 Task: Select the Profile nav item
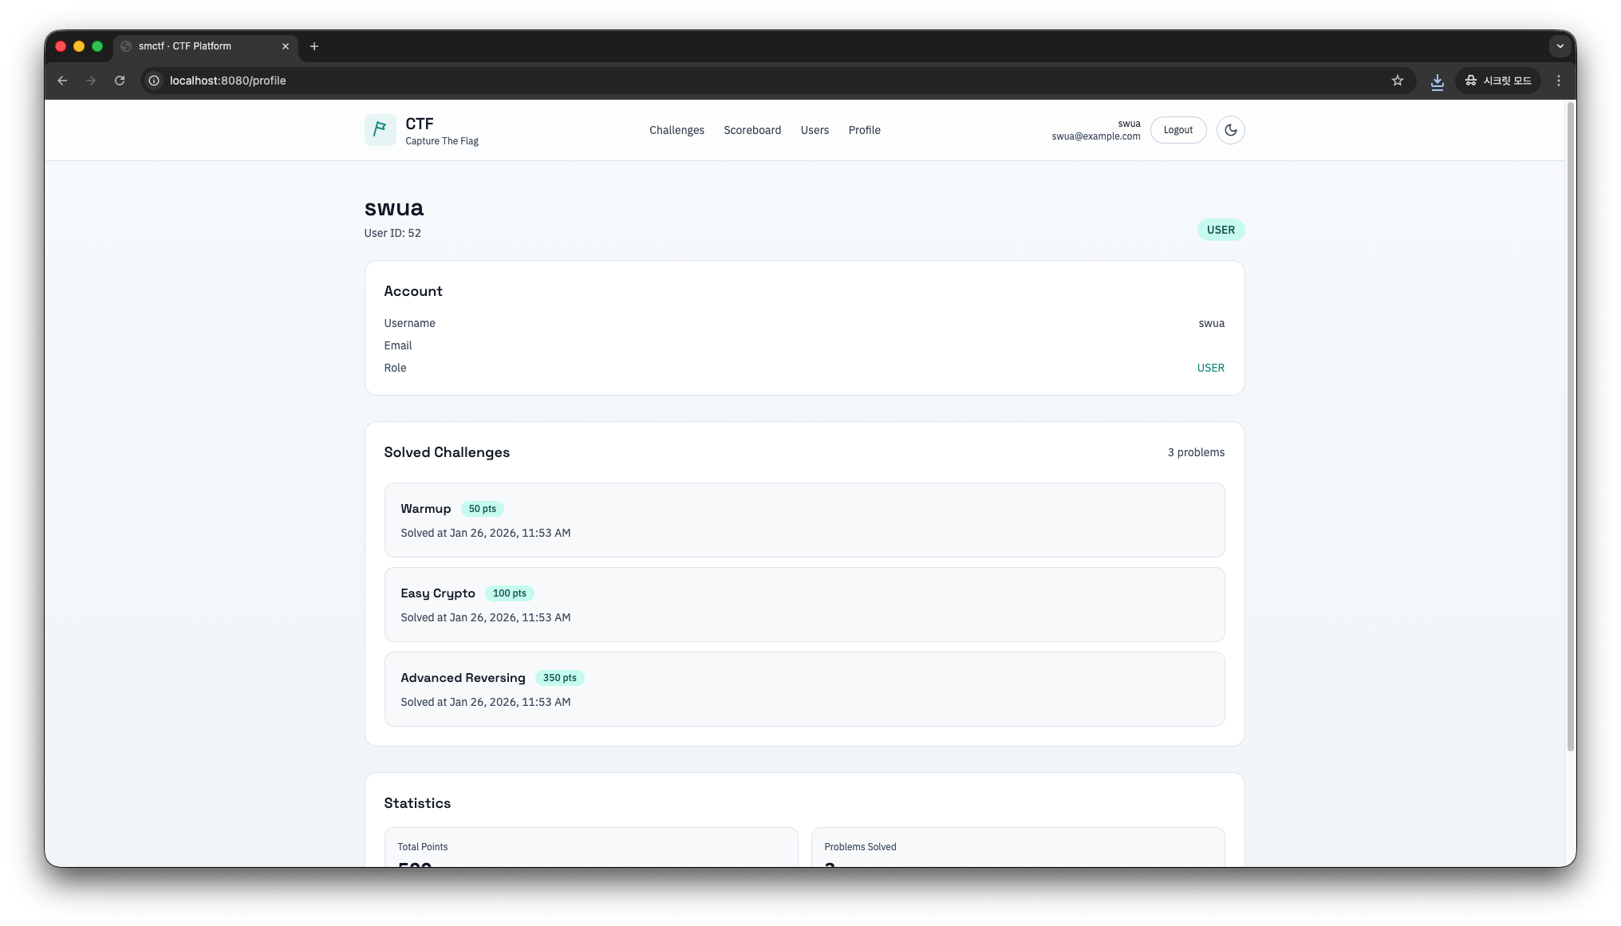pos(864,130)
